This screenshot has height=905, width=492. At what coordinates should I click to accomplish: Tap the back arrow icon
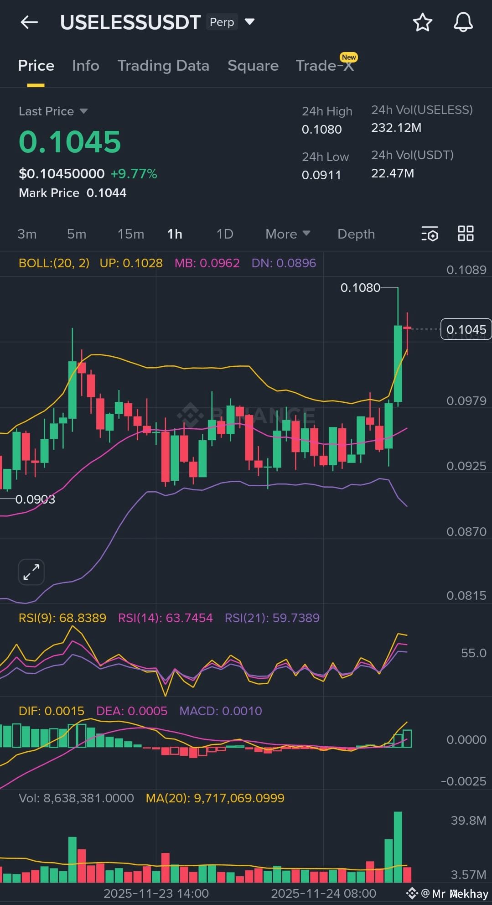(29, 22)
